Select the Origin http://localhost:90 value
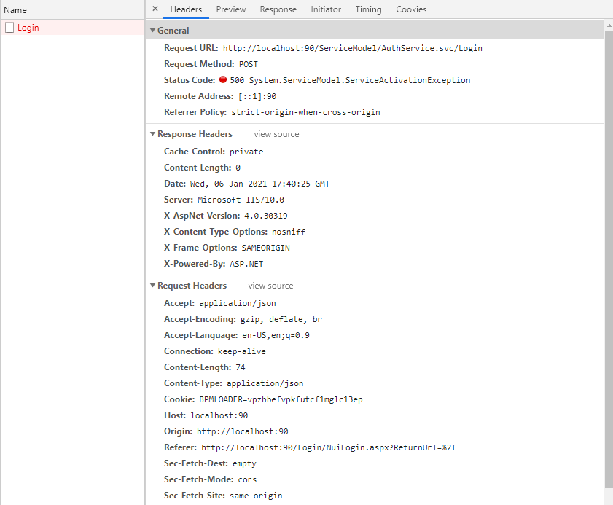Image resolution: width=613 pixels, height=505 pixels. click(x=243, y=432)
